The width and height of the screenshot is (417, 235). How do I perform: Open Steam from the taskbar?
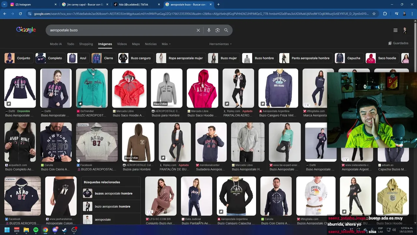point(65,230)
